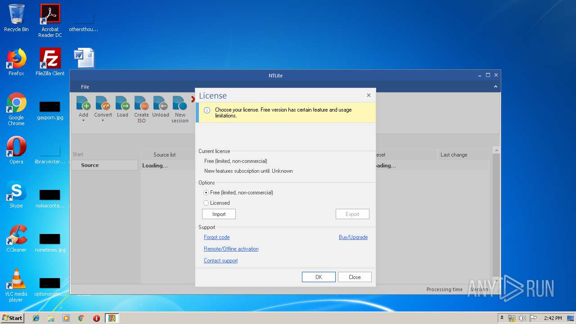Select the Word document desktop icon
The height and width of the screenshot is (324, 576).
pos(84,58)
